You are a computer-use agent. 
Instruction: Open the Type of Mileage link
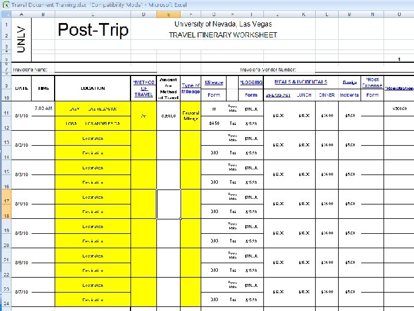pyautogui.click(x=191, y=88)
